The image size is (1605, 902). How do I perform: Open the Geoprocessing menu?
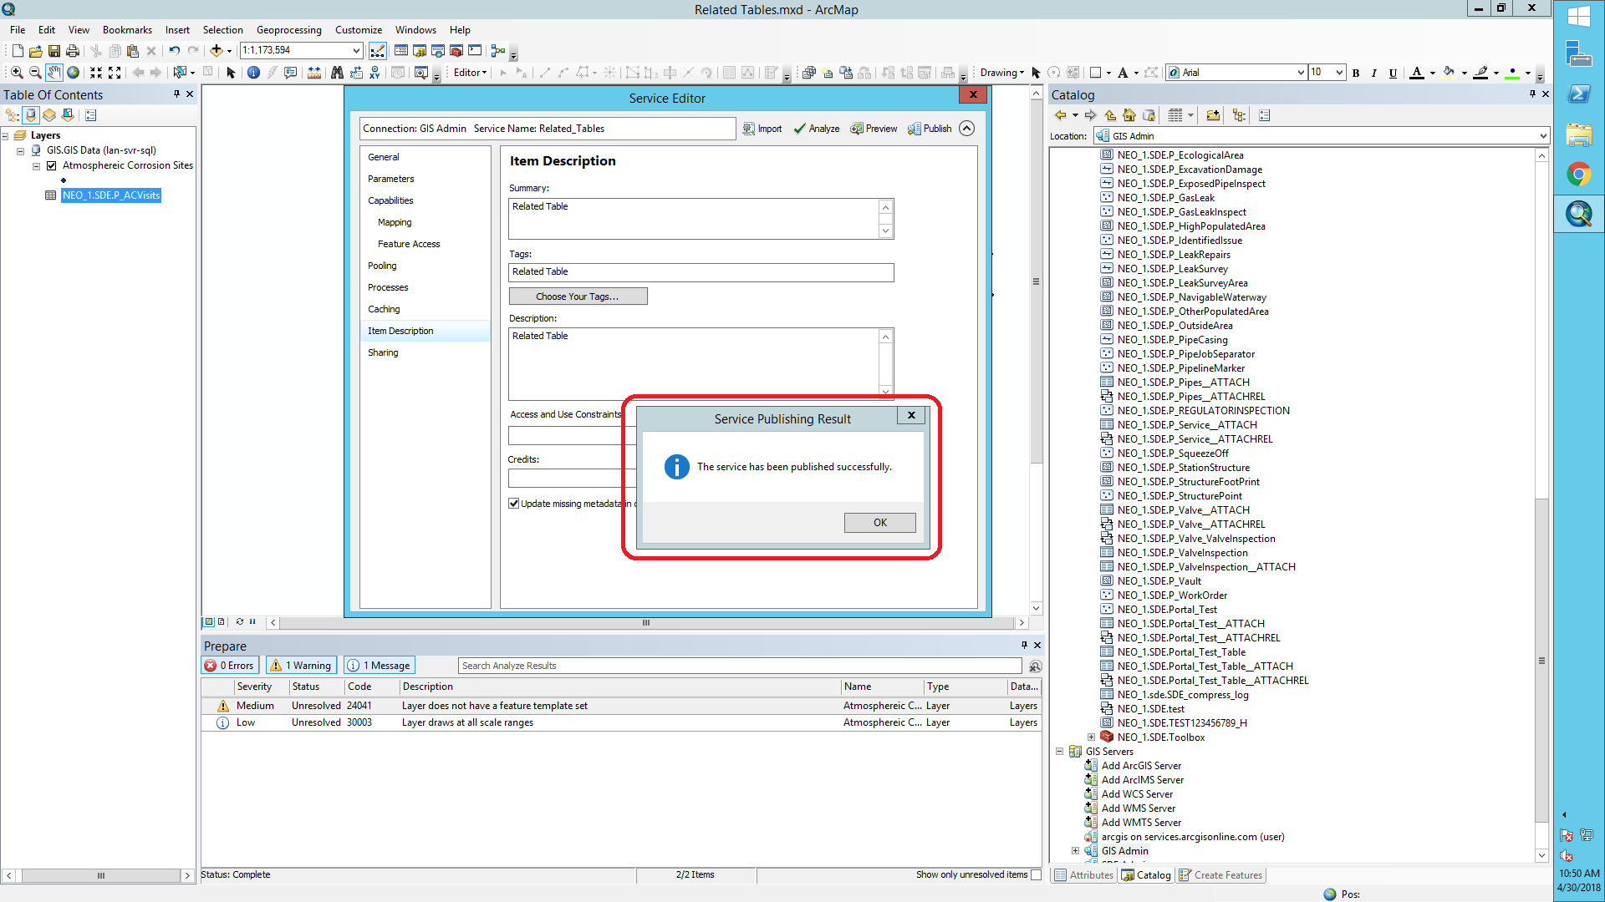click(288, 30)
